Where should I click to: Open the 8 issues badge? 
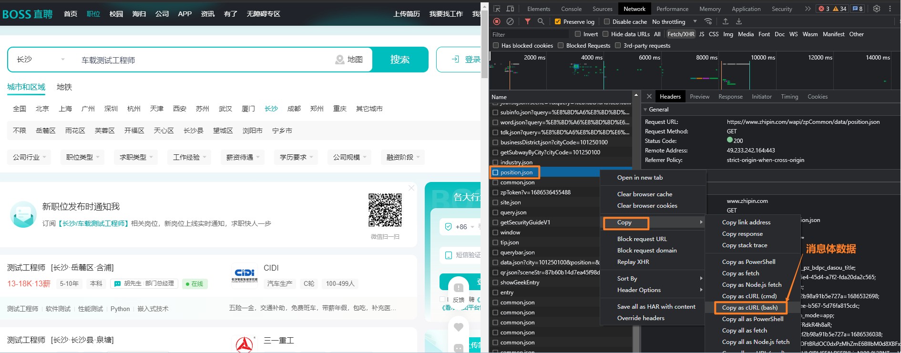(x=858, y=9)
